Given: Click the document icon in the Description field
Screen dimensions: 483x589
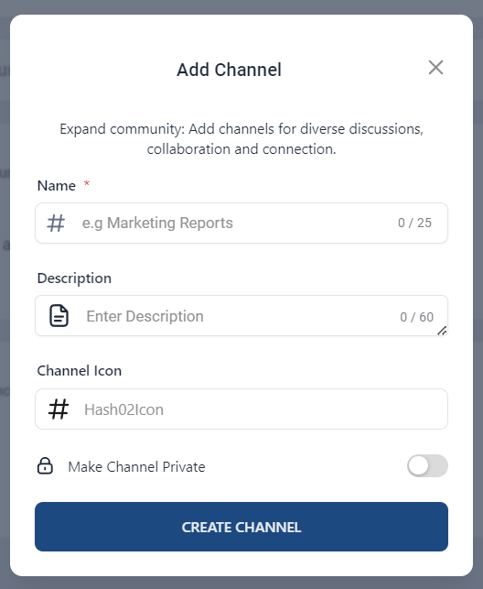Looking at the screenshot, I should click(59, 315).
